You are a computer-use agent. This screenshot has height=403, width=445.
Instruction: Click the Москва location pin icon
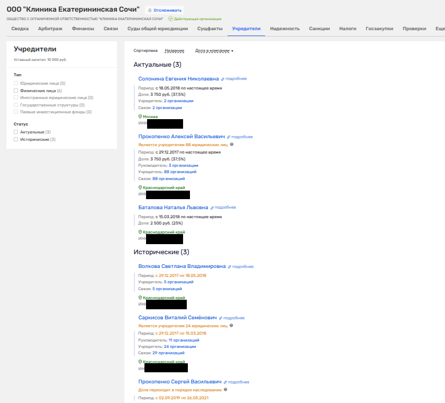pos(140,117)
